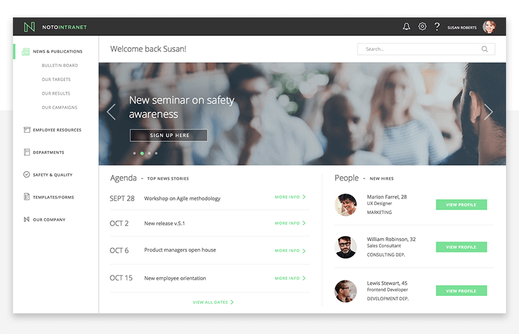Click the SEPT 28 date
This screenshot has width=519, height=334.
(x=122, y=199)
